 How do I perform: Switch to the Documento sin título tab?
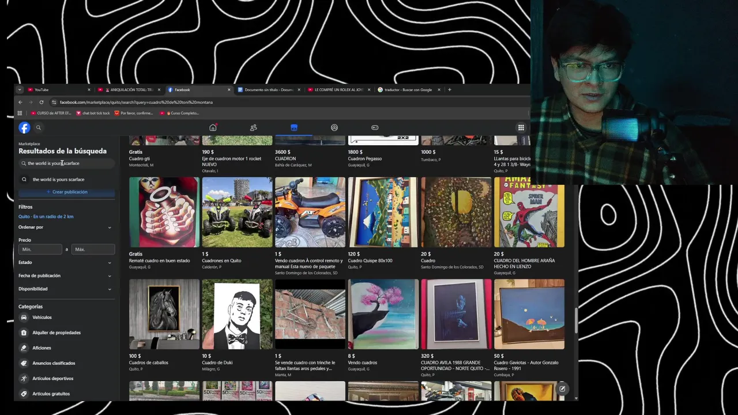click(x=269, y=89)
